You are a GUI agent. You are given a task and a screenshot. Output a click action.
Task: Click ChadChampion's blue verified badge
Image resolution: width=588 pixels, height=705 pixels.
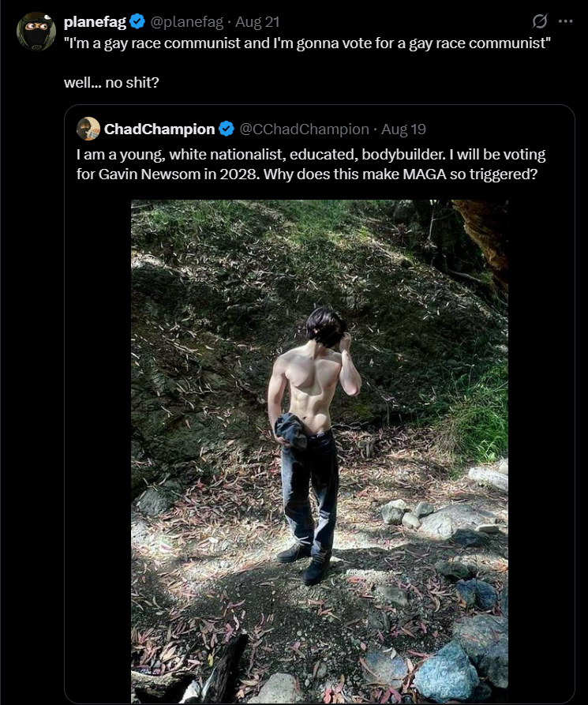point(226,129)
